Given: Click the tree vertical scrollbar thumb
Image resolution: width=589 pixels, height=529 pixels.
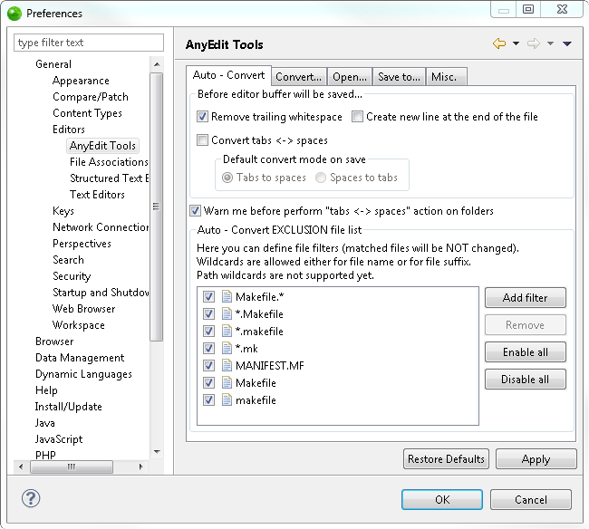Looking at the screenshot, I should tap(157, 207).
